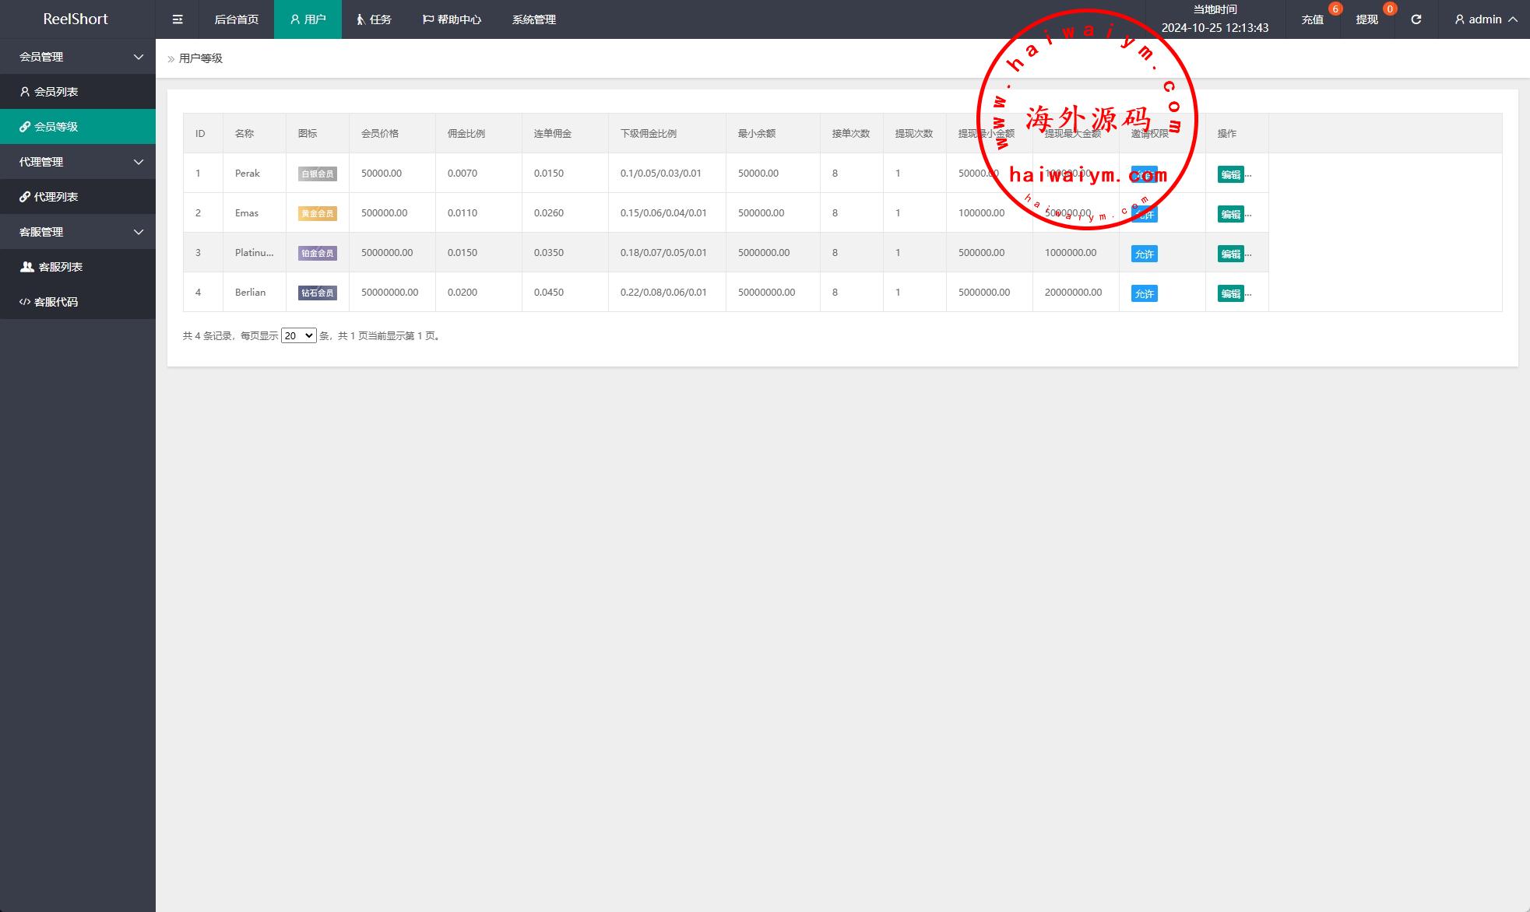The height and width of the screenshot is (912, 1530).
Task: Open the admin user dropdown menu
Action: pos(1485,19)
